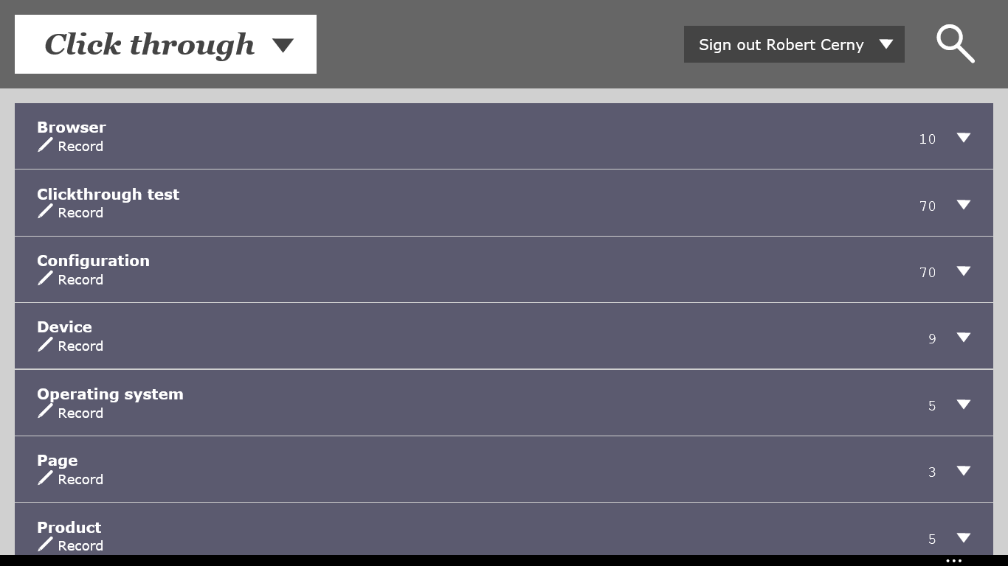Click the pencil icon under Device
This screenshot has height=566, width=1008.
[45, 345]
